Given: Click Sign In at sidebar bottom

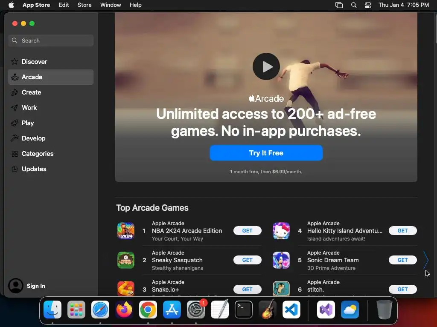Looking at the screenshot, I should (36, 286).
